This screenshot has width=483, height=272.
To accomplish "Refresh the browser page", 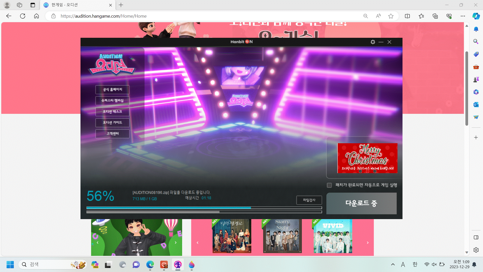I will pos(23,16).
